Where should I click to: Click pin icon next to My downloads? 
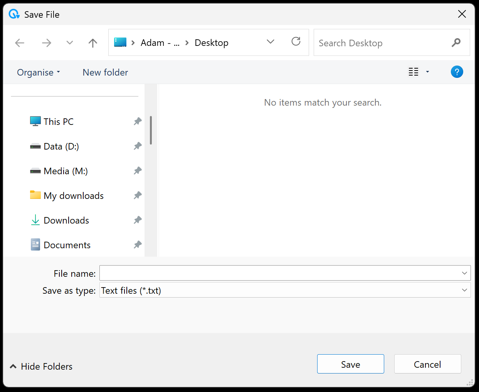coord(138,195)
